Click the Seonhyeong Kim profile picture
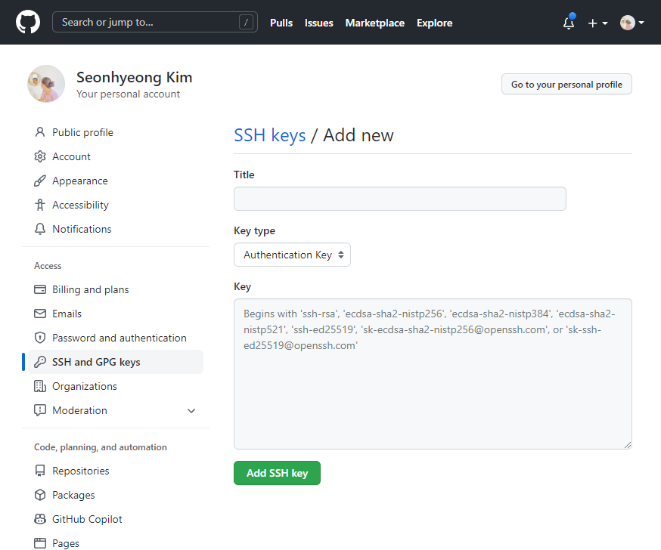Image resolution: width=661 pixels, height=550 pixels. coord(46,83)
